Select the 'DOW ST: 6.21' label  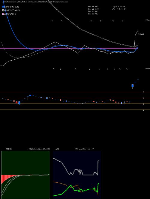click(x=12, y=7)
